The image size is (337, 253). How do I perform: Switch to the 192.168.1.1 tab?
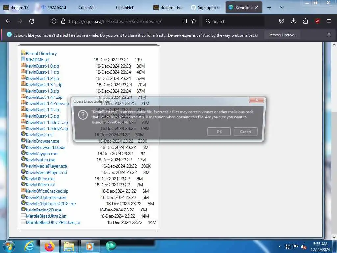(54, 8)
